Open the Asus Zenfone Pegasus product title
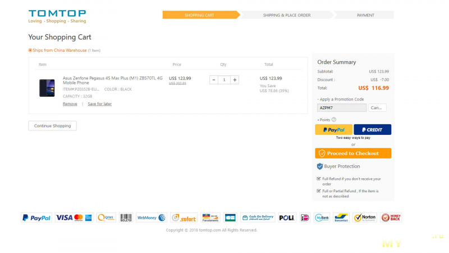The width and height of the screenshot is (449, 253). pos(113,80)
